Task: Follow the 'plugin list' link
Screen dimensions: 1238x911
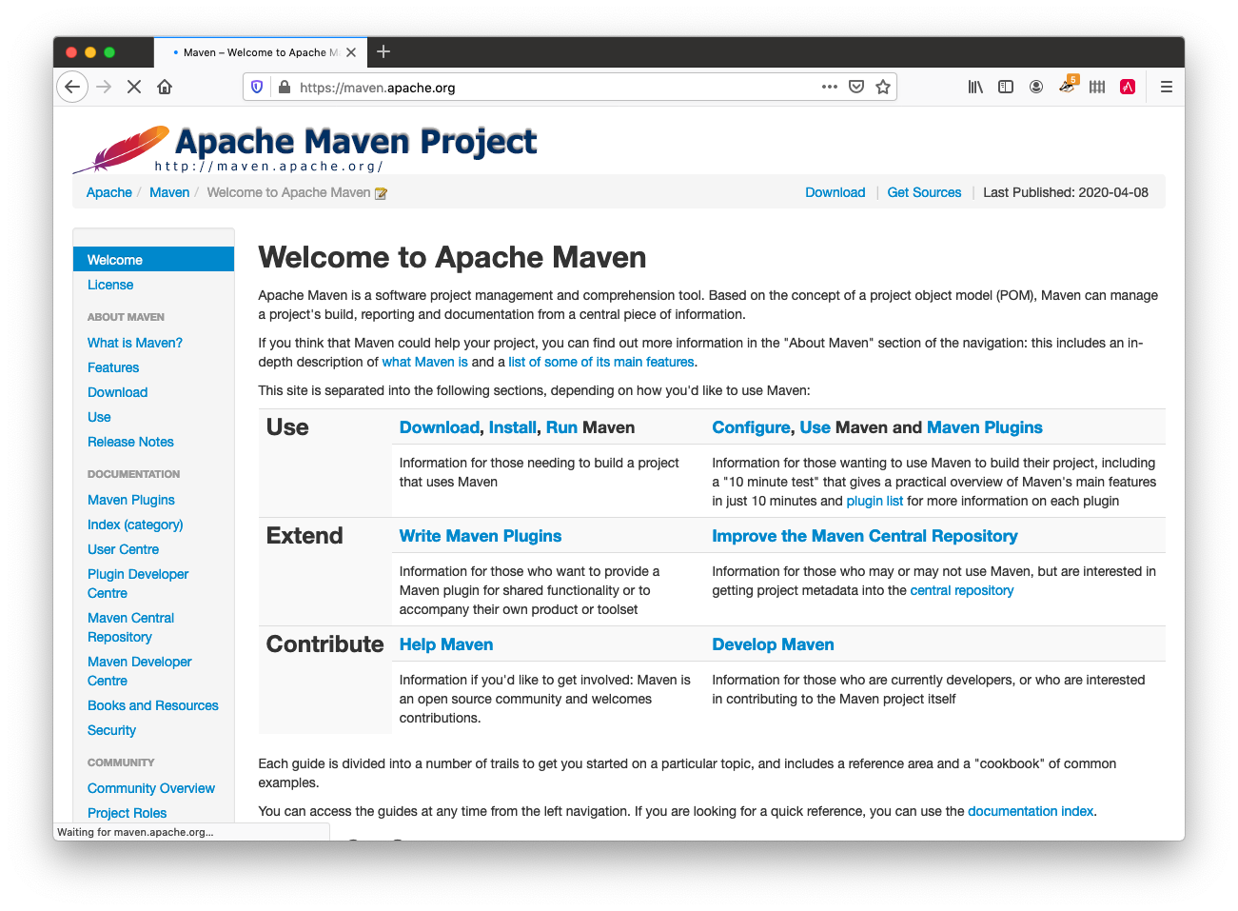Action: (x=874, y=501)
